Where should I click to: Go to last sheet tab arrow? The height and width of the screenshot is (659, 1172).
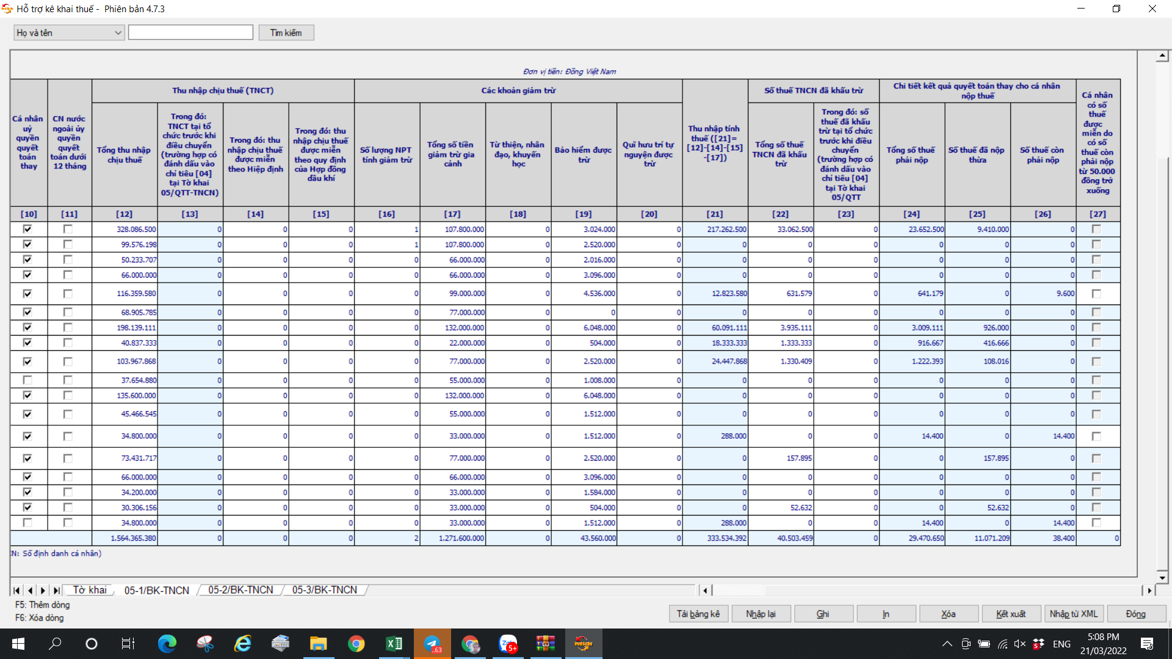pyautogui.click(x=56, y=590)
